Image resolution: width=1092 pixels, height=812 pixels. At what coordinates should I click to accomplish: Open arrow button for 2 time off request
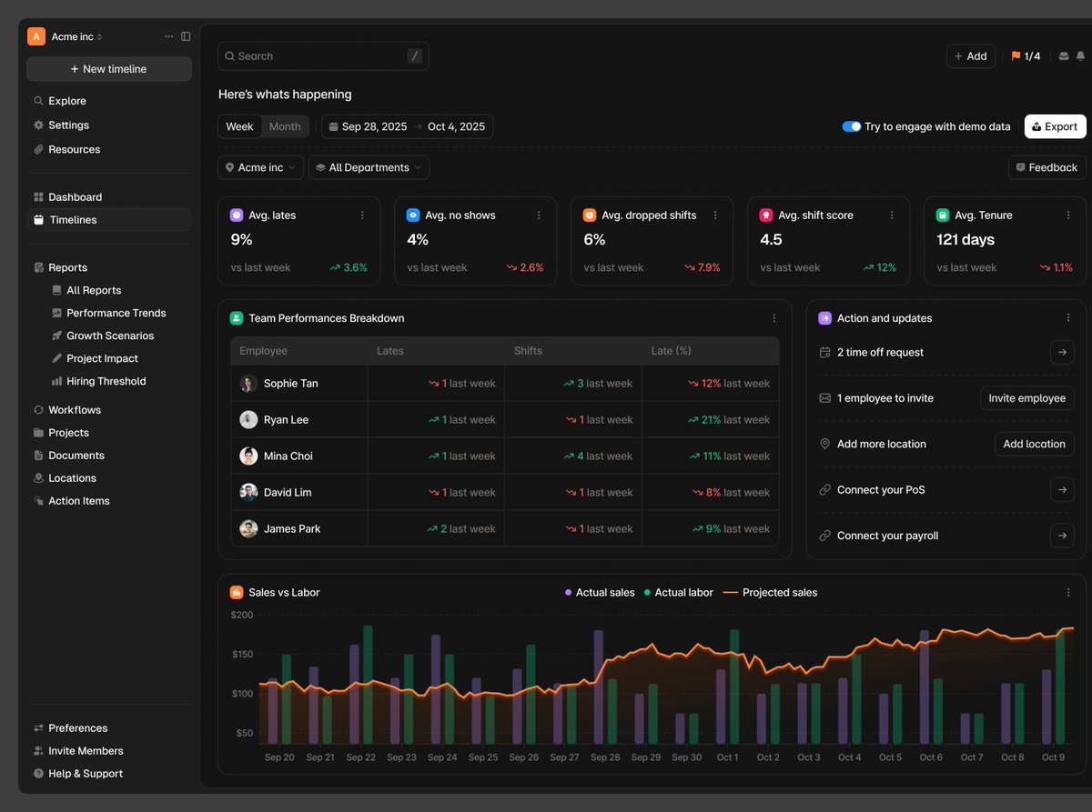pos(1062,353)
